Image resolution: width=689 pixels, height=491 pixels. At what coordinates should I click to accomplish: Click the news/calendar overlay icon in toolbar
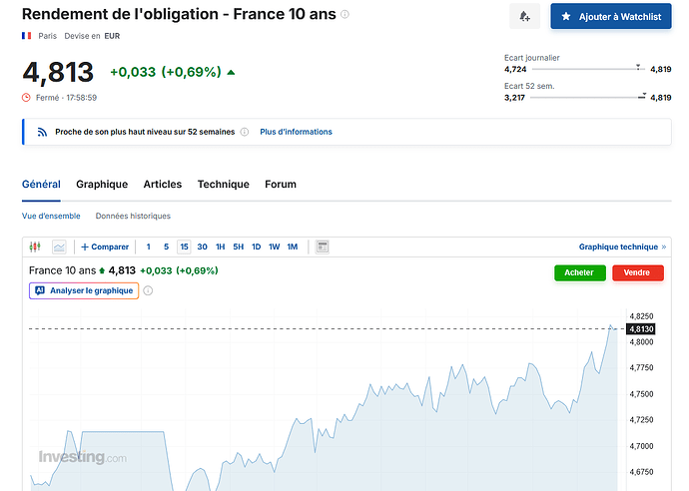(x=323, y=246)
